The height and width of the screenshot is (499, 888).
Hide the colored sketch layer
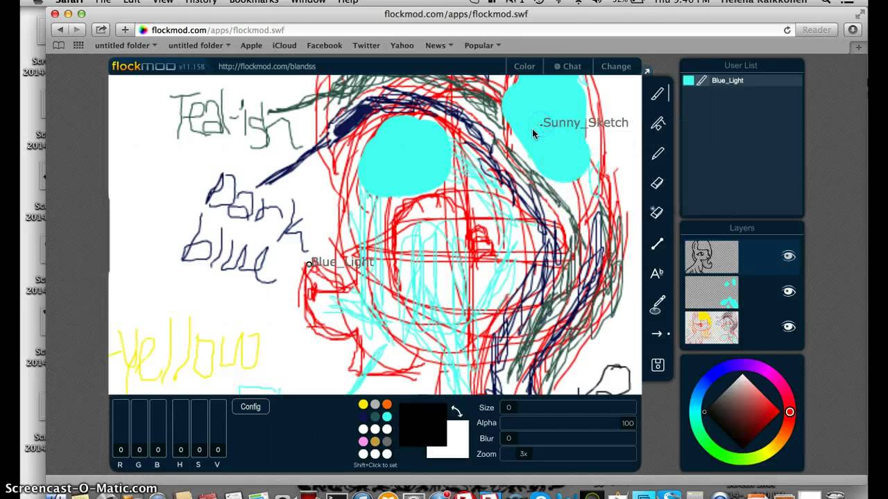tap(789, 326)
